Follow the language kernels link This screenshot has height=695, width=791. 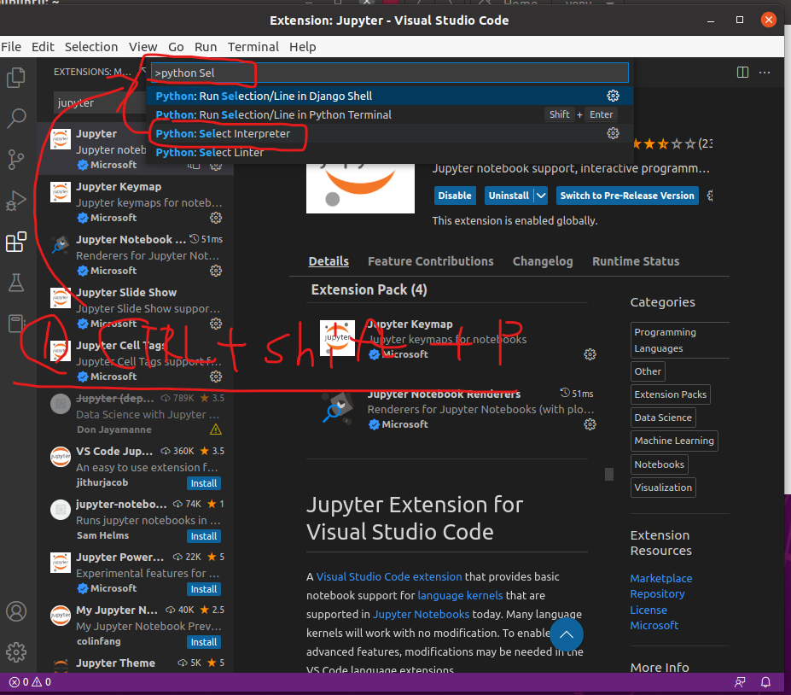click(x=460, y=596)
